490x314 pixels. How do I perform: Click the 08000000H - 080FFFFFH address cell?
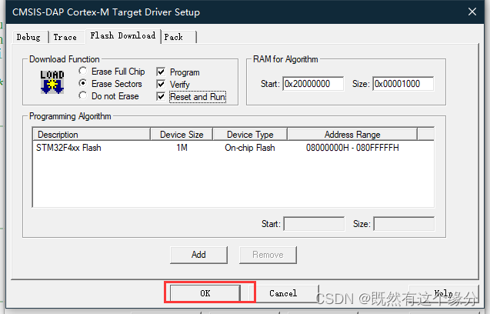coord(352,148)
